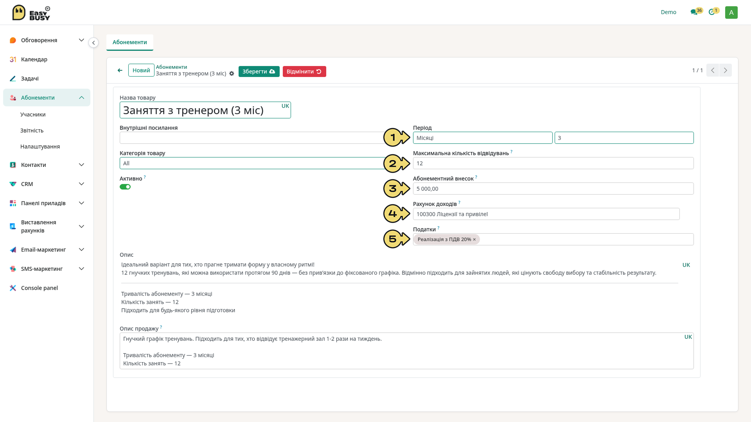Open the Категорія товару dropdown
The height and width of the screenshot is (422, 751).
[x=252, y=163]
